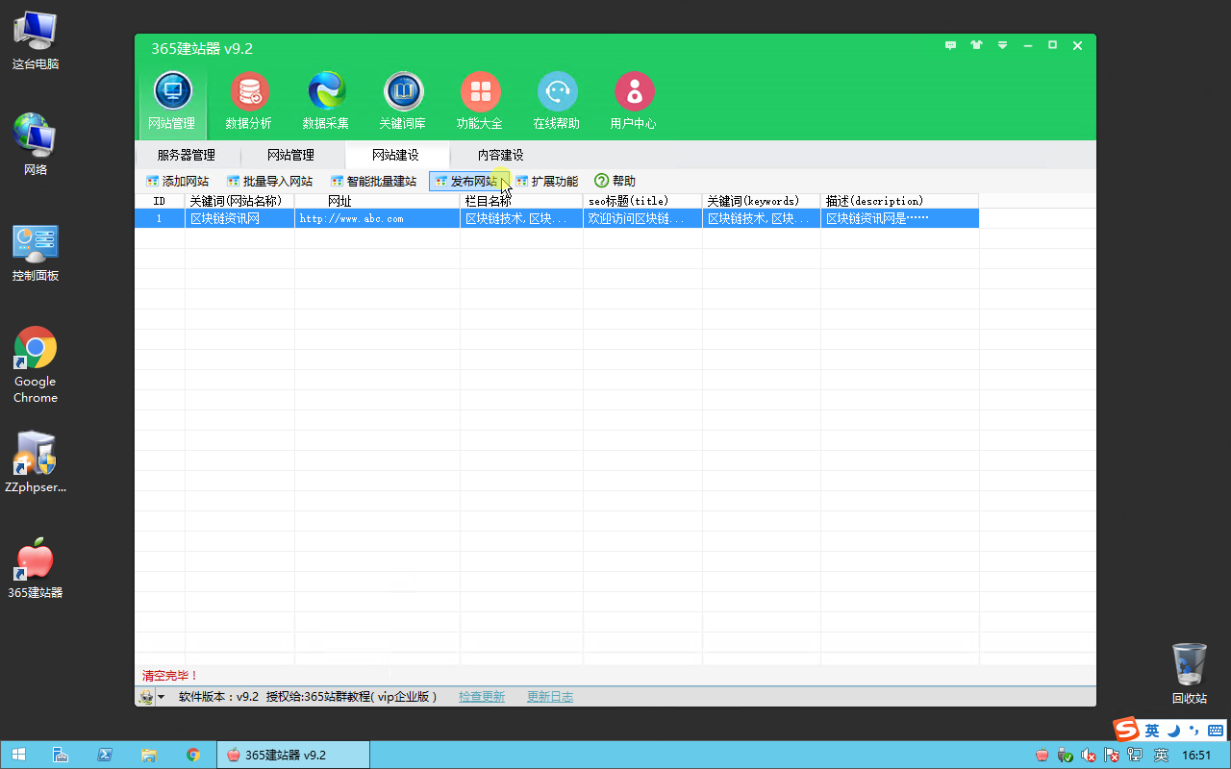Click the skin (t-shirt) icon in title bar
Screen dimensions: 1231x769
977,45
